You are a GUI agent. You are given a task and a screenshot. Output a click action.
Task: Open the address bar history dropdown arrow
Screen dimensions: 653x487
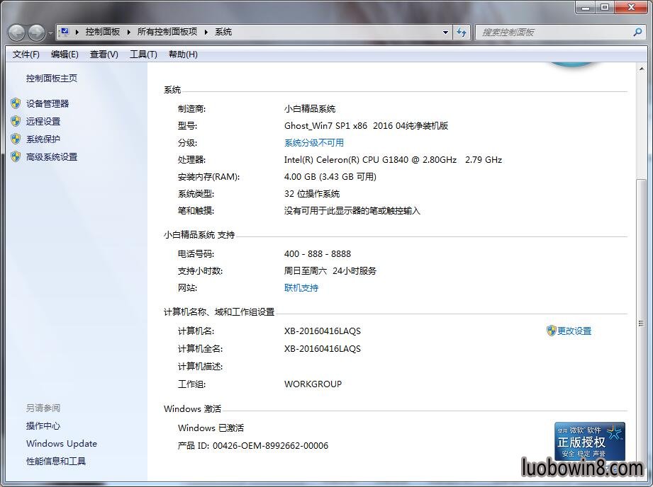tap(445, 32)
